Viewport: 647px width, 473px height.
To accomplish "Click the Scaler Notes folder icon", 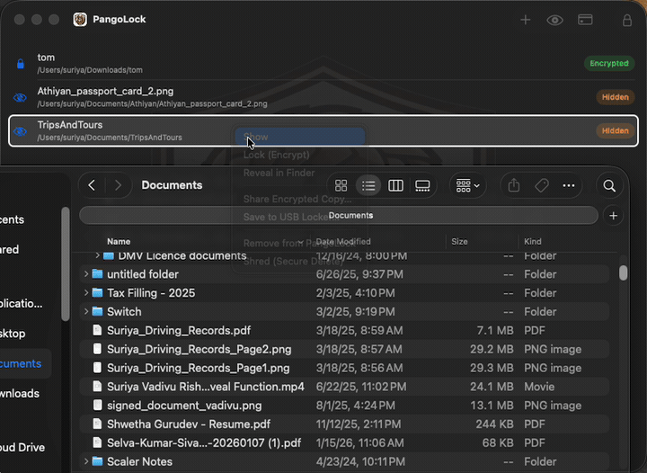I will (x=97, y=461).
